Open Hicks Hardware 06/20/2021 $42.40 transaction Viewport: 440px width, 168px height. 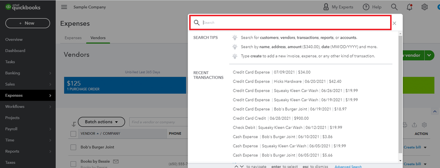pos(287,81)
